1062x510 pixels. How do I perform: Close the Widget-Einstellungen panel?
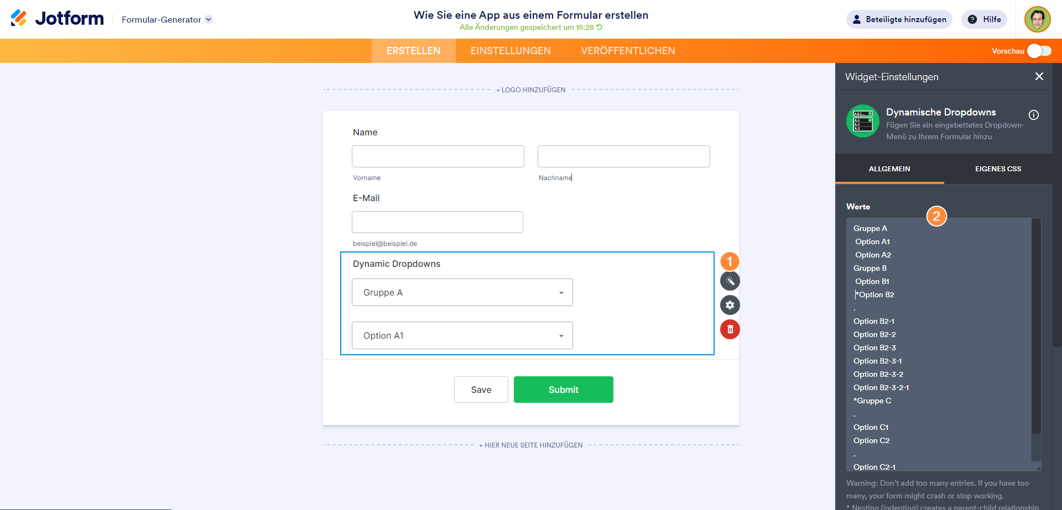point(1039,77)
